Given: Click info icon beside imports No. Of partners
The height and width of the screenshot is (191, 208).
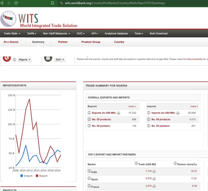Looking at the screenshot, I should click(x=149, y=125).
